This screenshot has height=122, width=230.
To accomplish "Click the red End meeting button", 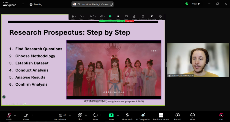I will click(x=221, y=117).
